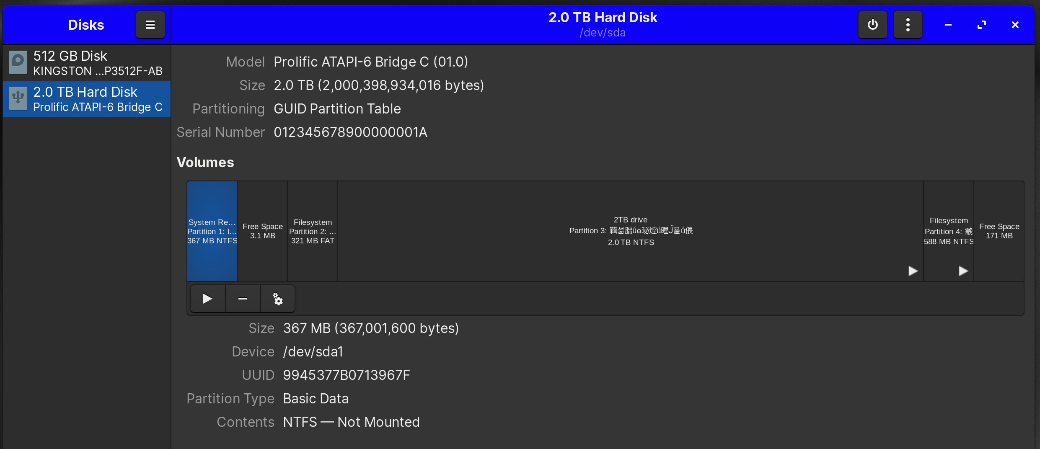Select the 321 MB FAT Partition 2 segment
1040x449 pixels.
(x=312, y=230)
